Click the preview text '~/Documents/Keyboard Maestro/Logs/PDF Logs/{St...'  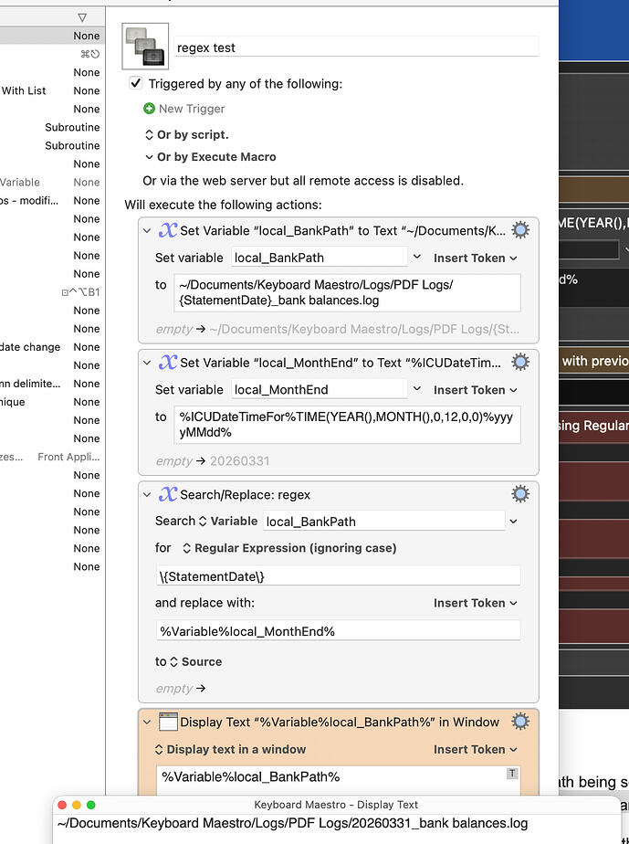coord(364,329)
